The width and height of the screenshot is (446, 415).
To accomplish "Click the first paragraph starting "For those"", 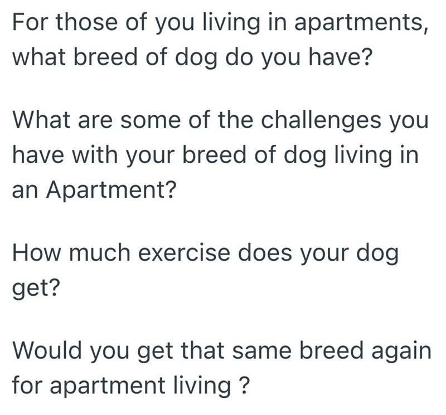I will pos(220,40).
